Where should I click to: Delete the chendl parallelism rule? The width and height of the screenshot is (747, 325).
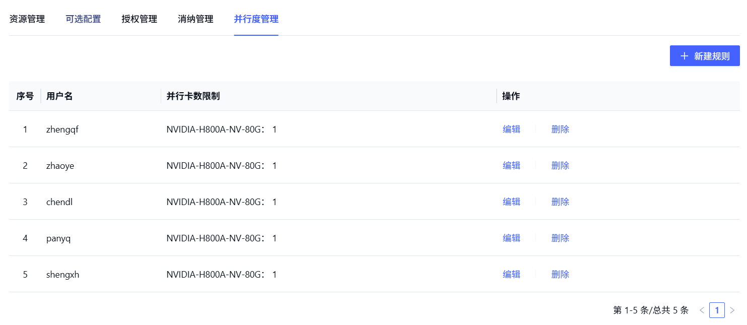click(560, 202)
